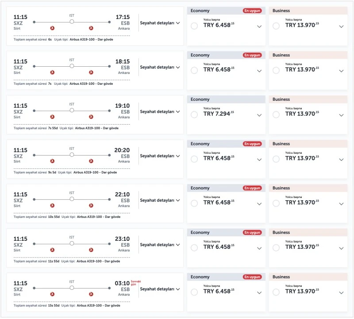Select Business fare for 19:10 arrival flight
Viewport: 354px width, 319px height.
click(x=276, y=115)
